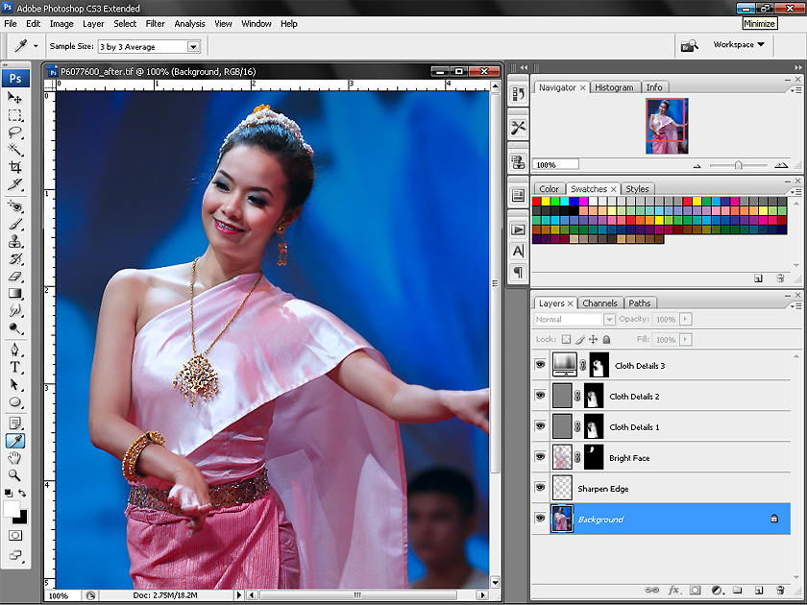Select the Spot Healing Brush tool

click(x=15, y=206)
